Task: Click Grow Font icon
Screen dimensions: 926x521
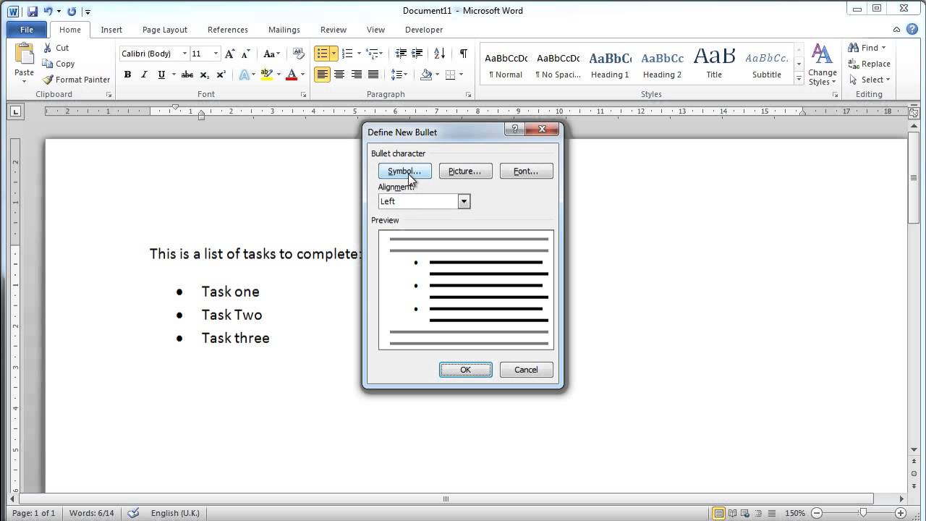Action: pyautogui.click(x=229, y=54)
